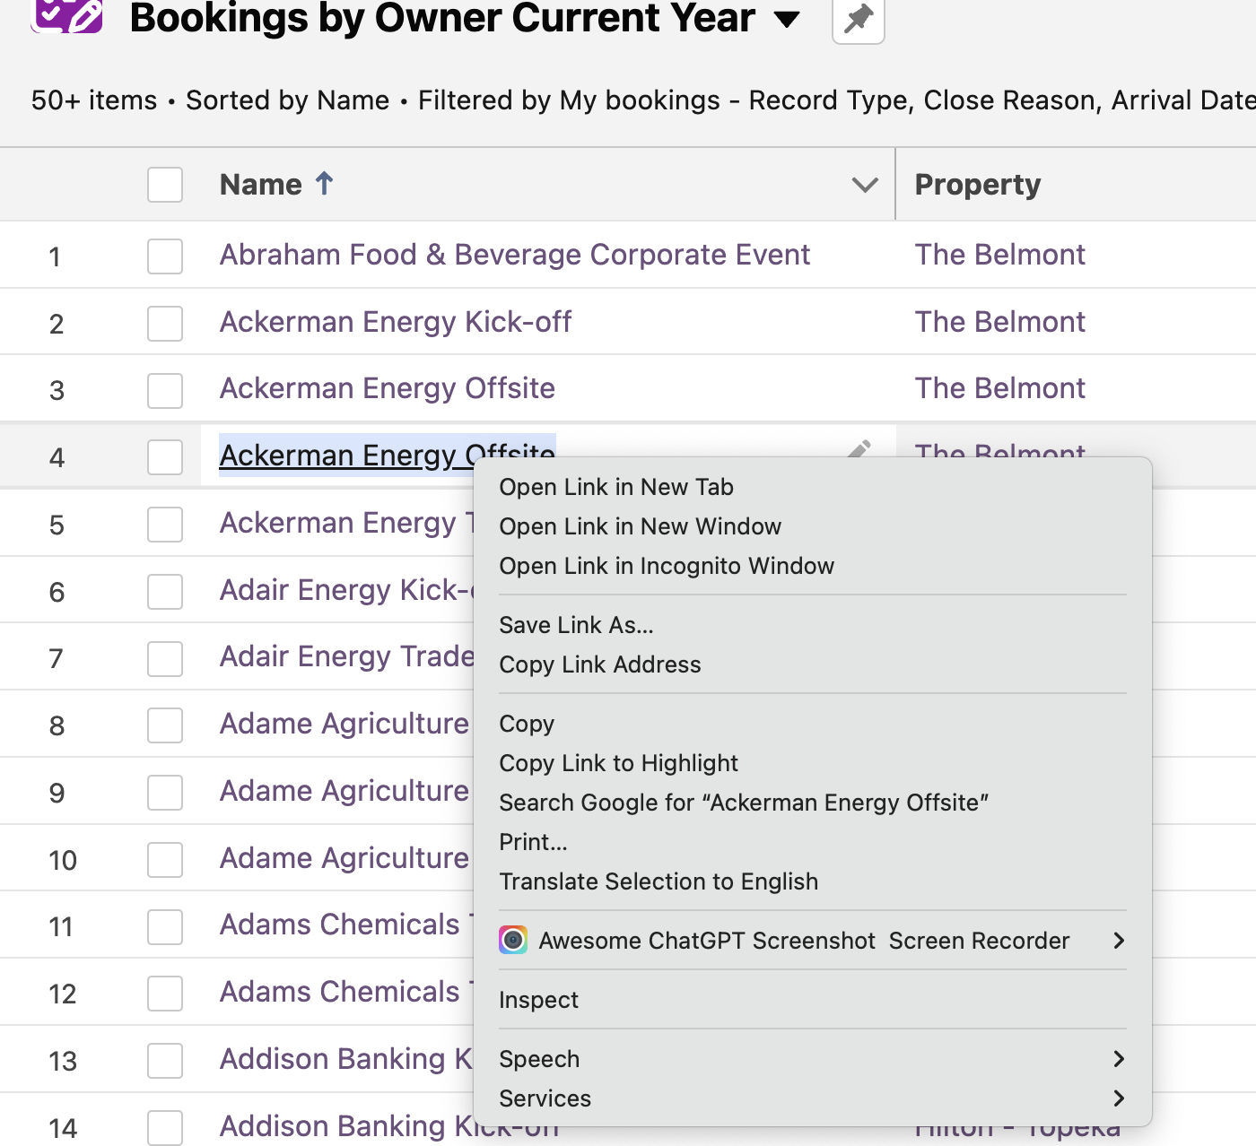Open the Adame Agriculture booking in row 9
The width and height of the screenshot is (1256, 1146).
click(x=345, y=791)
